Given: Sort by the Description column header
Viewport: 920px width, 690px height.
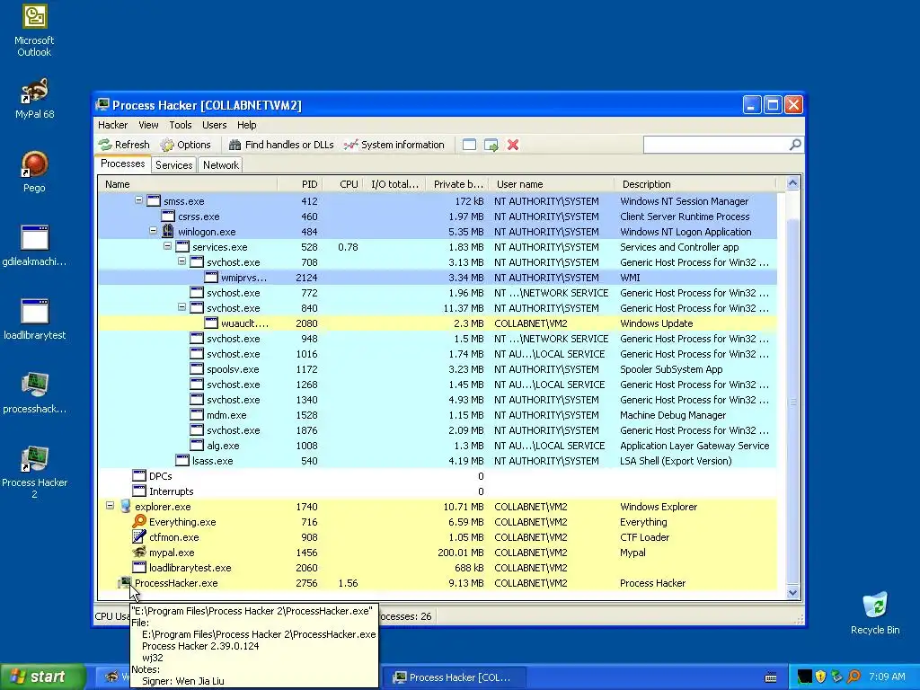Looking at the screenshot, I should [694, 184].
